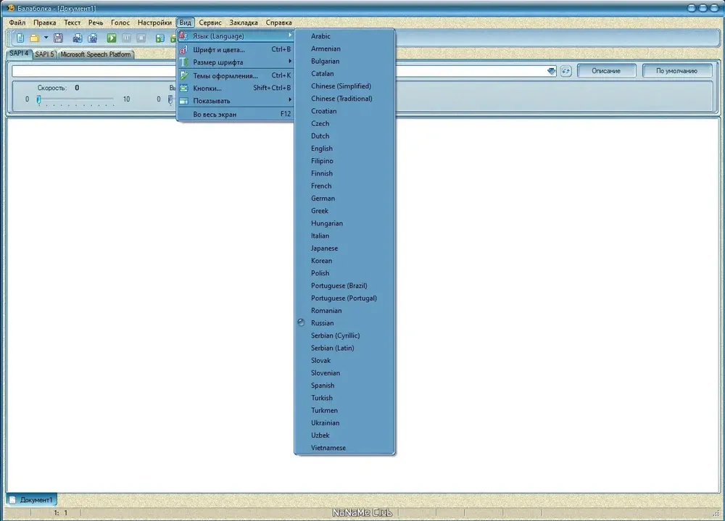Click the По умолчанию button
Viewport: 725px width, 521px height.
(676, 71)
